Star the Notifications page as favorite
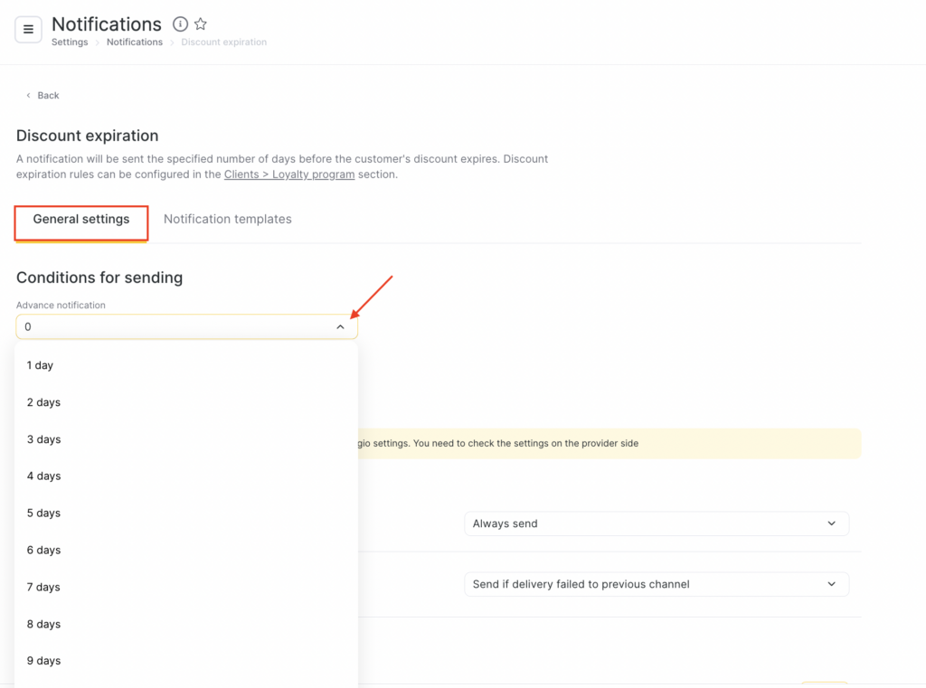The image size is (926, 688). (x=201, y=24)
